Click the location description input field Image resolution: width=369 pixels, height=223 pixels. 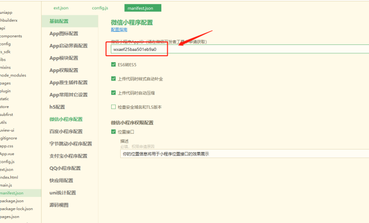244,154
